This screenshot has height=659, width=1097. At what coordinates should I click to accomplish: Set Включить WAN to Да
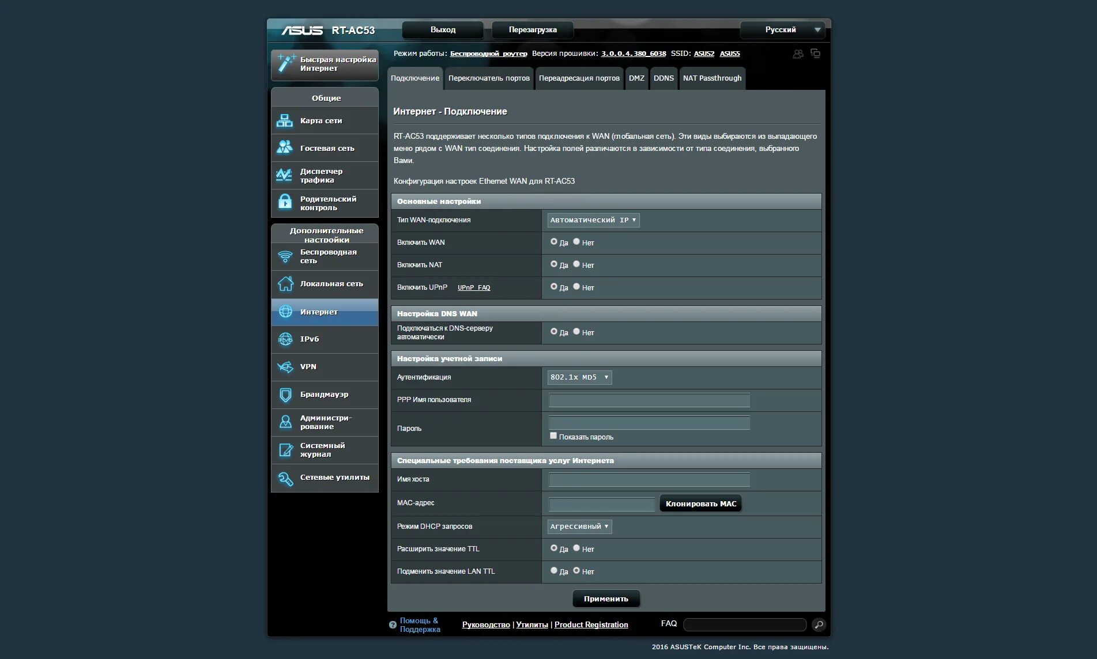tap(554, 242)
